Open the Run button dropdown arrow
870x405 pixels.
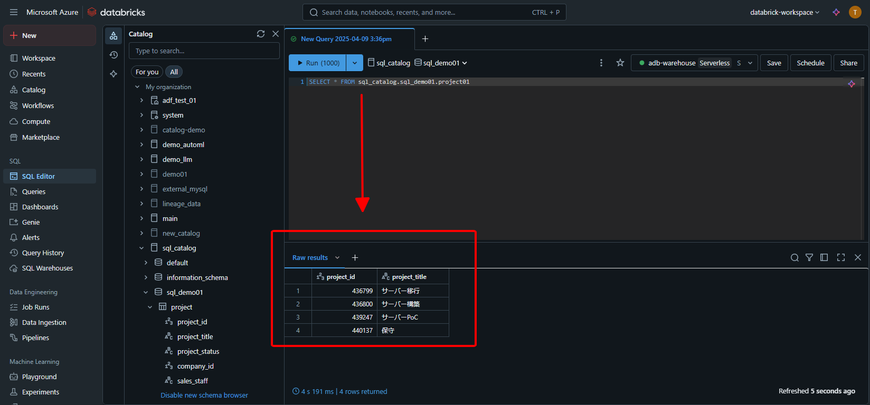point(355,63)
